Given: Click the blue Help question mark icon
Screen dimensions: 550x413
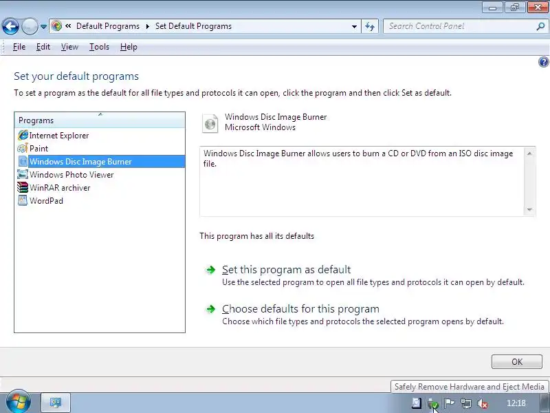Looking at the screenshot, I should 543,62.
